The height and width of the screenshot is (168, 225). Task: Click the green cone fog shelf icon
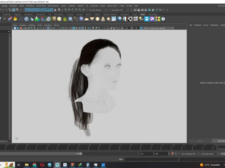(x=37, y=19)
